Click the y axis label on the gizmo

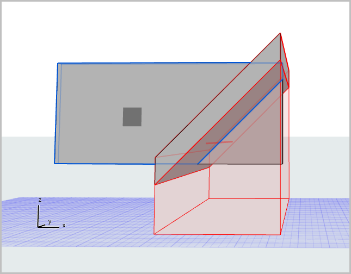pyautogui.click(x=50, y=222)
